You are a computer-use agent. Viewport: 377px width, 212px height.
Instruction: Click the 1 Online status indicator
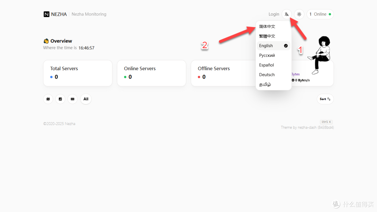click(320, 14)
